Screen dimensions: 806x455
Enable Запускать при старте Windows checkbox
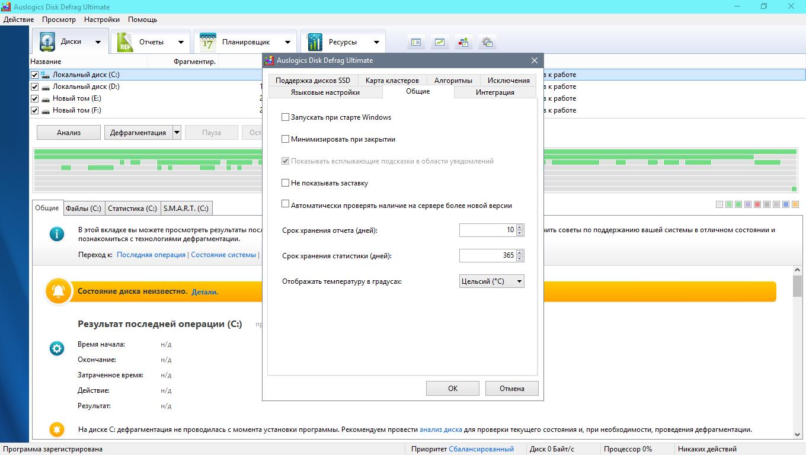pyautogui.click(x=286, y=117)
